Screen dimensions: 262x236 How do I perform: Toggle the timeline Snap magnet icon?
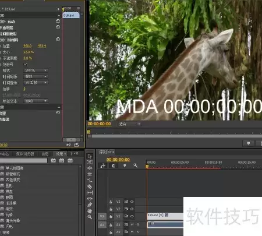coord(114,165)
